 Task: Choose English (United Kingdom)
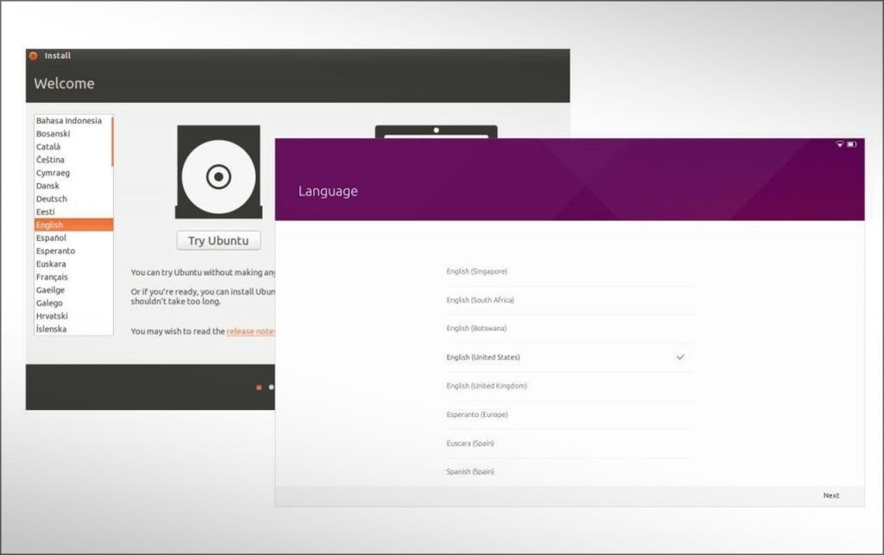coord(569,386)
